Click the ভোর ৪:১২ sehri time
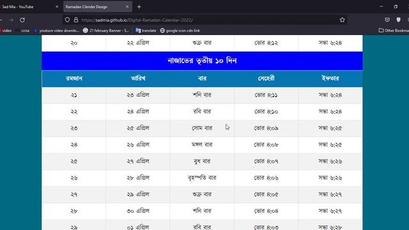 point(266,43)
